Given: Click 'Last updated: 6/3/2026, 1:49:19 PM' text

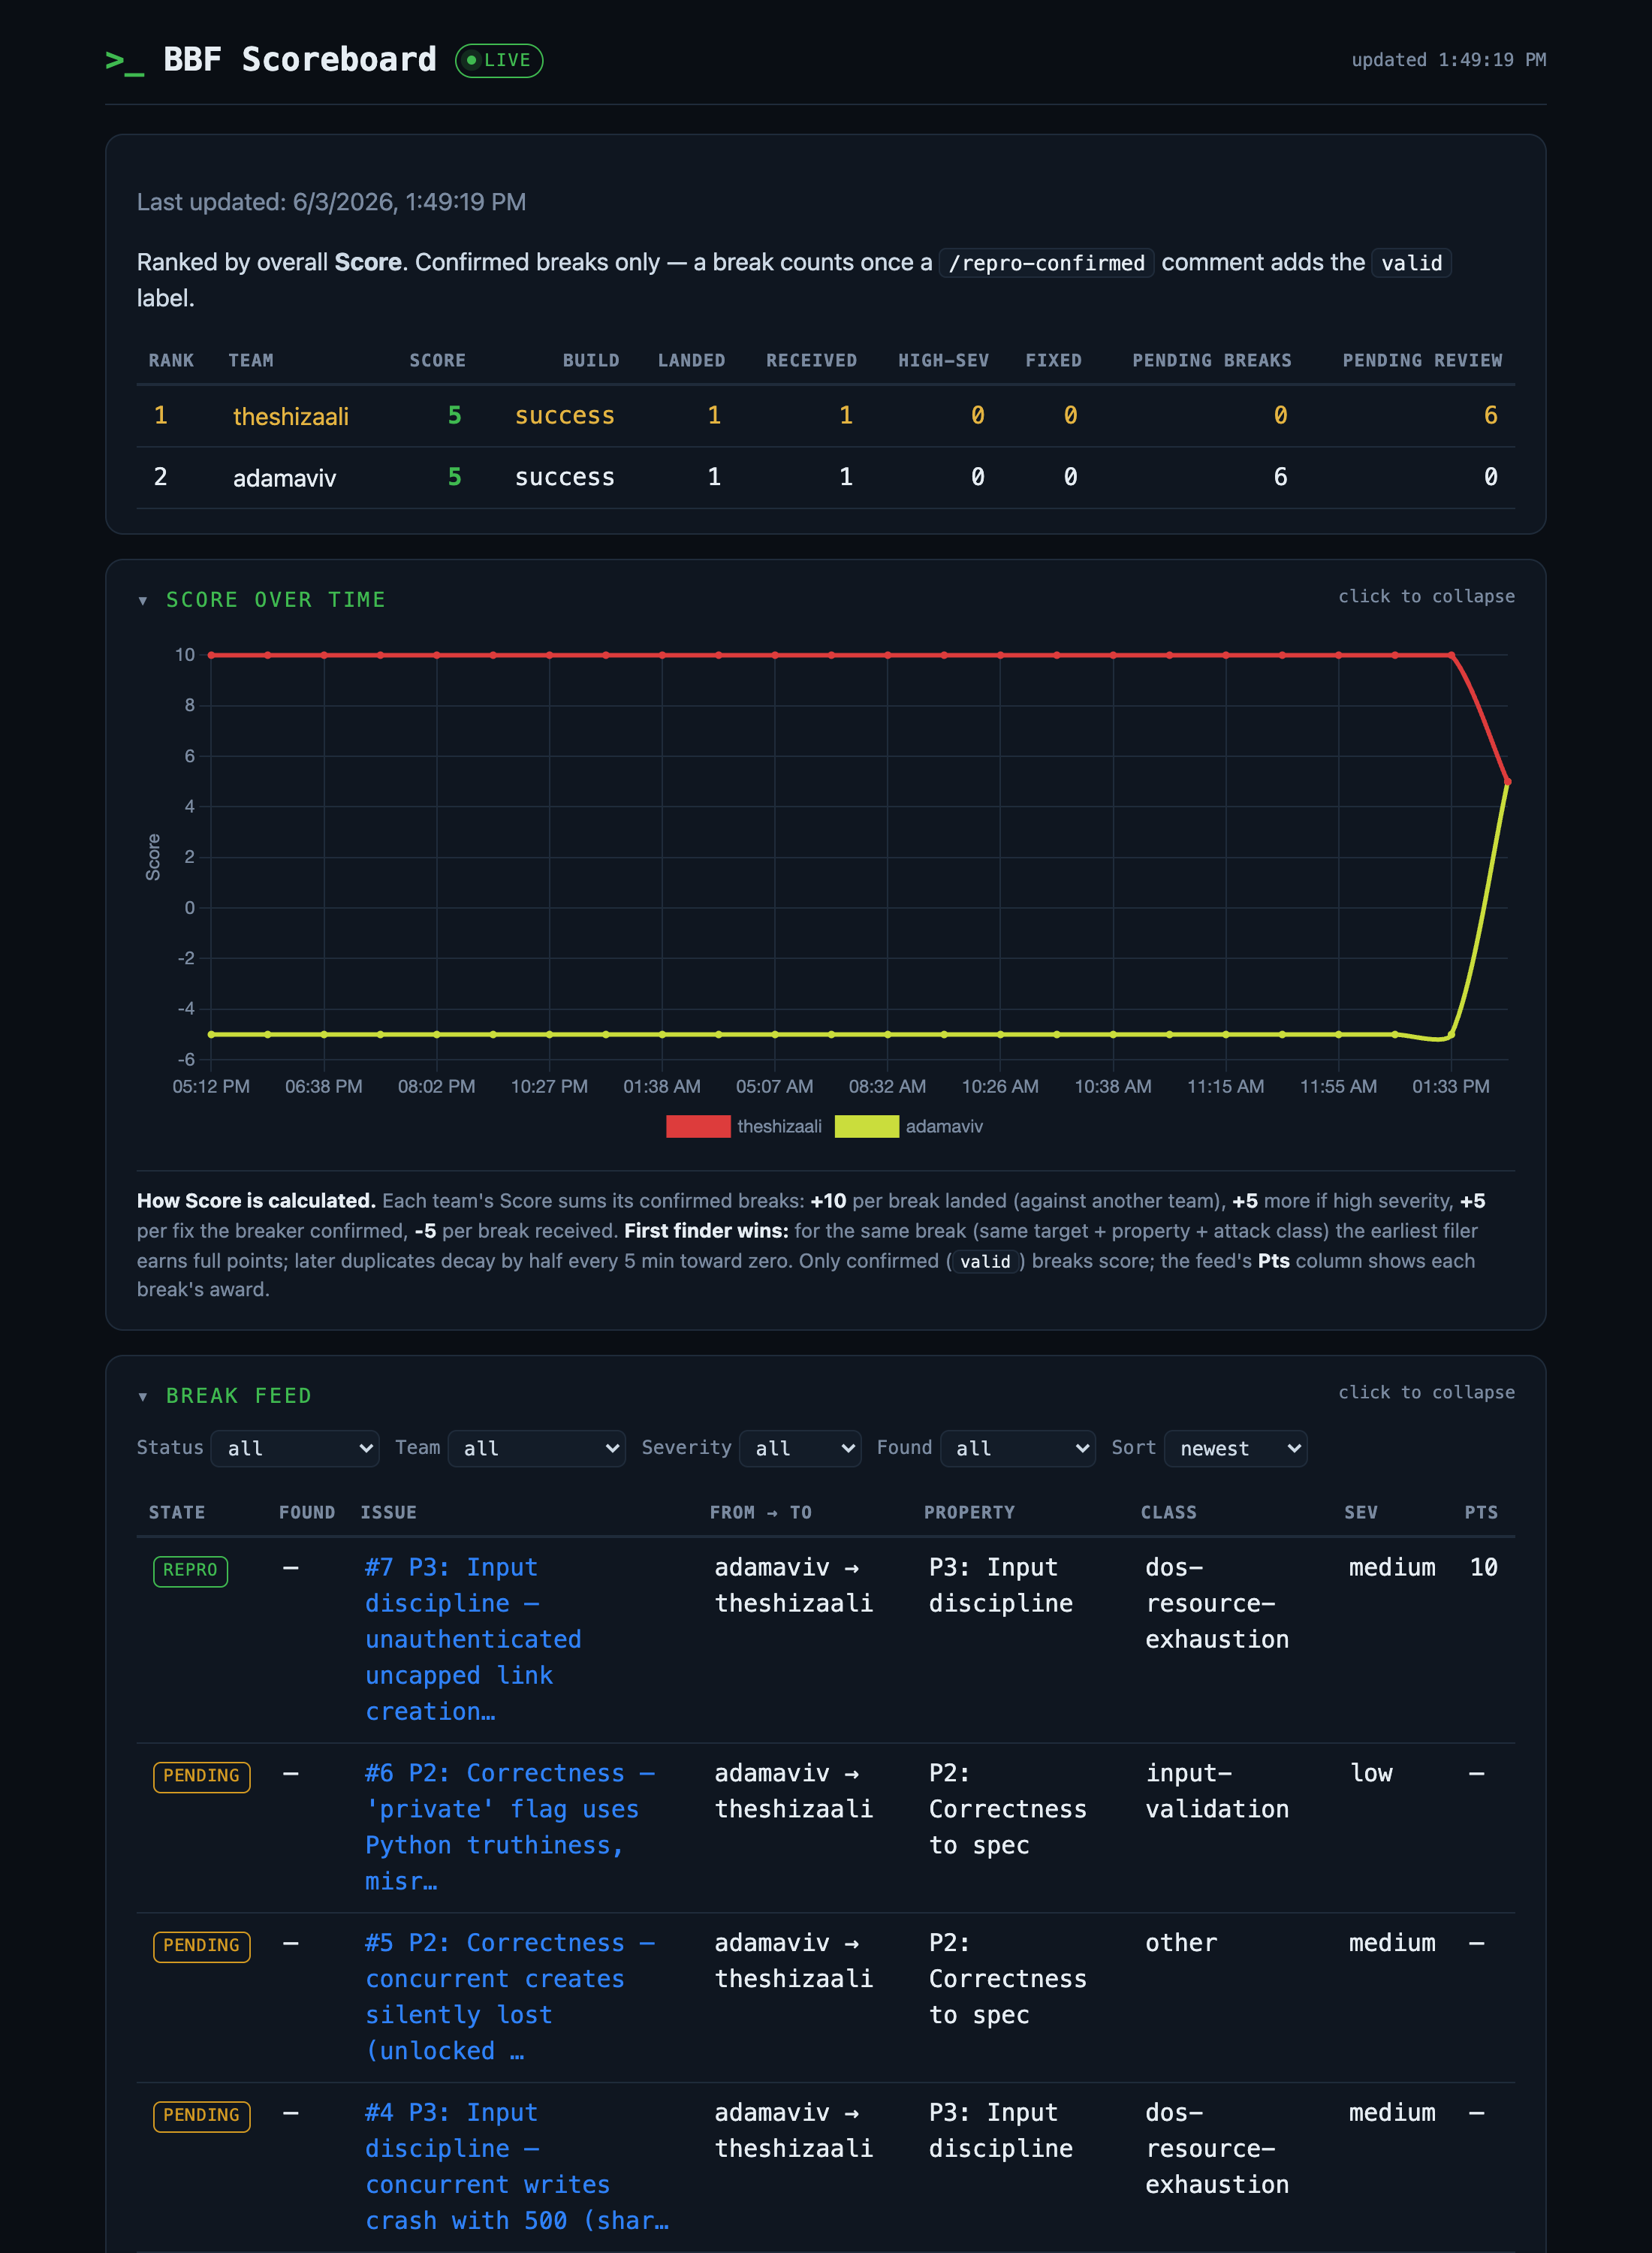Looking at the screenshot, I should [331, 202].
